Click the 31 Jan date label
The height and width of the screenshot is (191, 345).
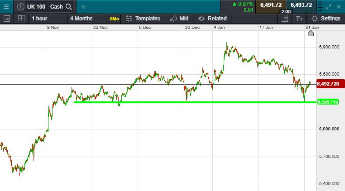point(312,28)
